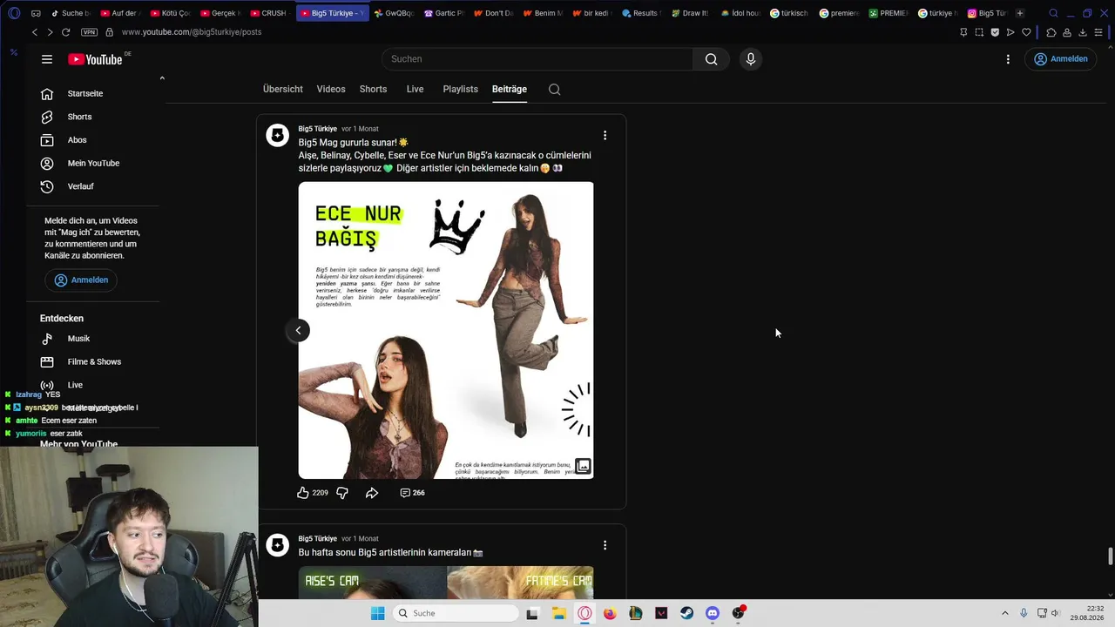Start voice search with the microphone
The image size is (1115, 627).
click(x=751, y=59)
